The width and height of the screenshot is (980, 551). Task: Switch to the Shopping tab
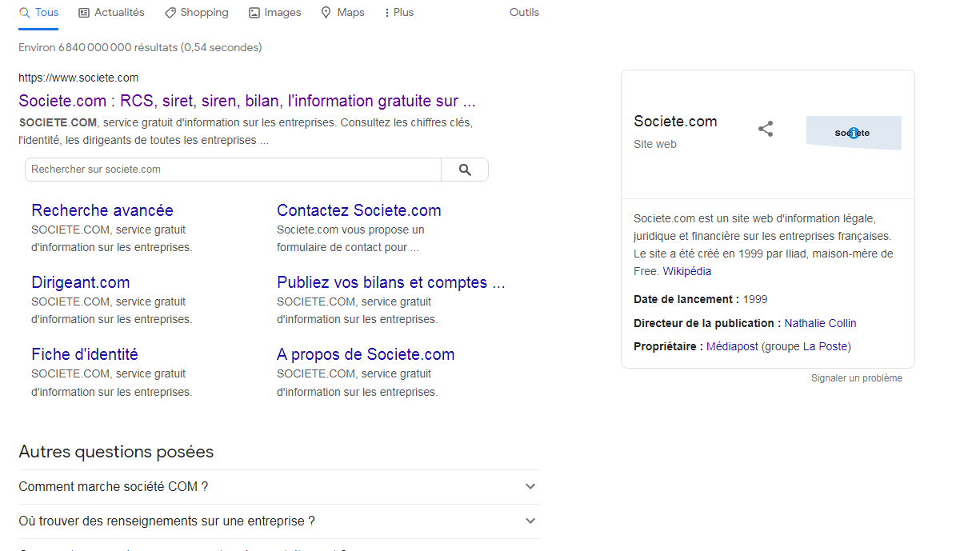point(196,13)
